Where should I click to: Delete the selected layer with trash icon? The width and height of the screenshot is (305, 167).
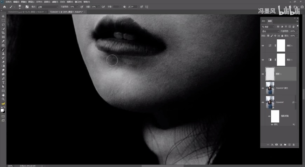[x=294, y=144]
